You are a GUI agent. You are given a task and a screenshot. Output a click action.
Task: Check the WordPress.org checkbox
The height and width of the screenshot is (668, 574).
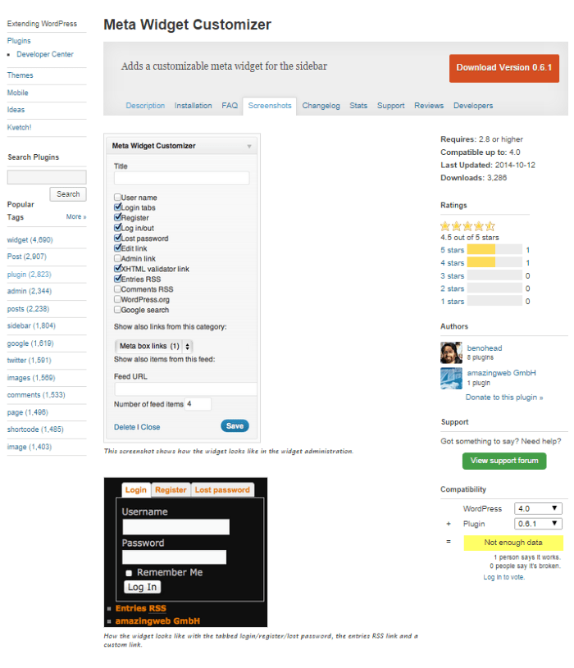coord(117,299)
